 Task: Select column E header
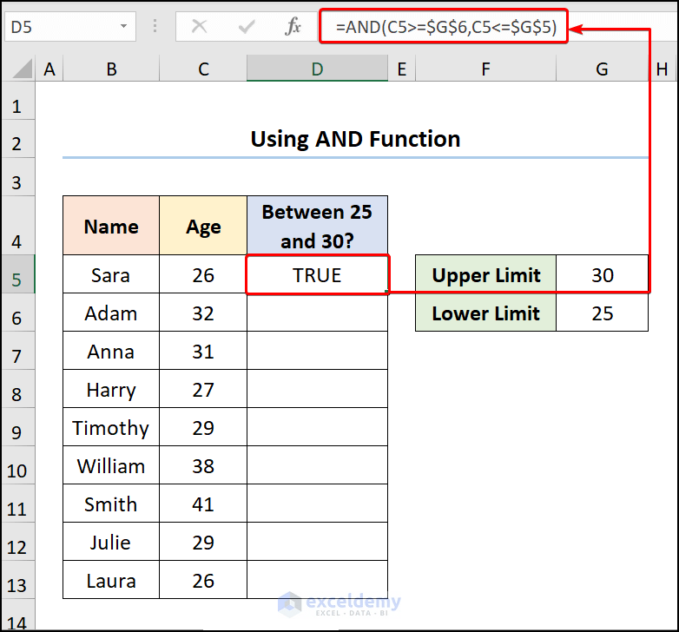point(401,69)
